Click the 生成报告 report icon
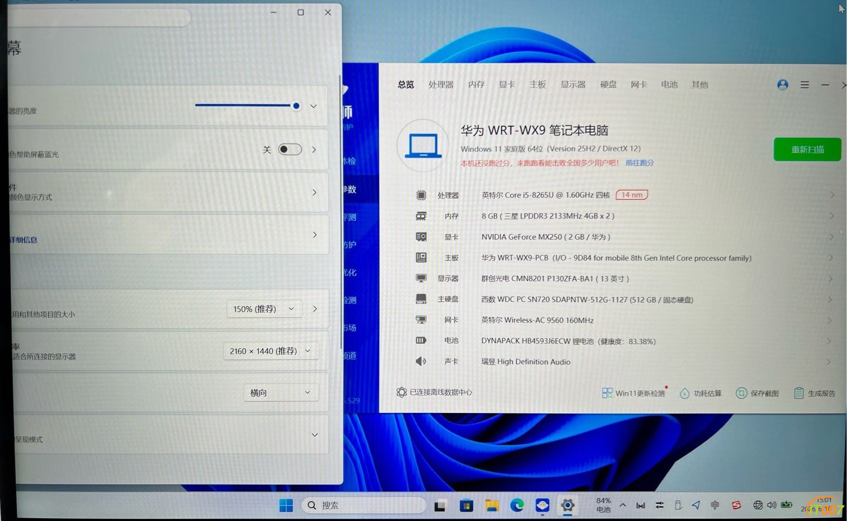The width and height of the screenshot is (847, 521). [x=799, y=393]
